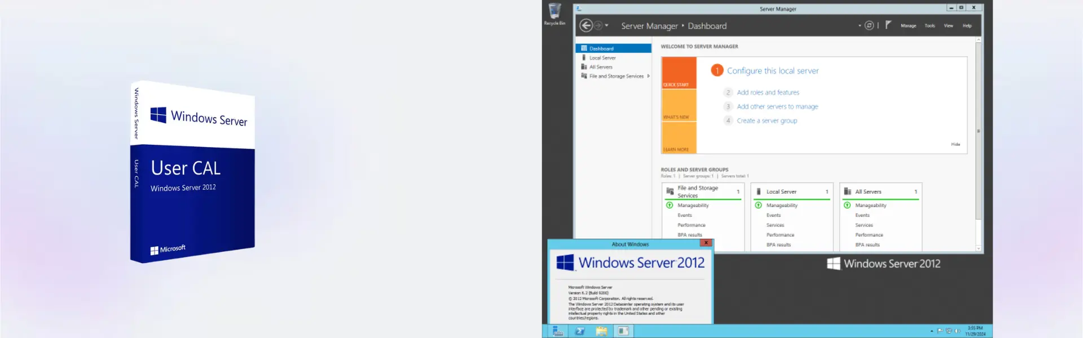Maximize the Server Manager window
This screenshot has height=338, width=1083.
coord(961,8)
